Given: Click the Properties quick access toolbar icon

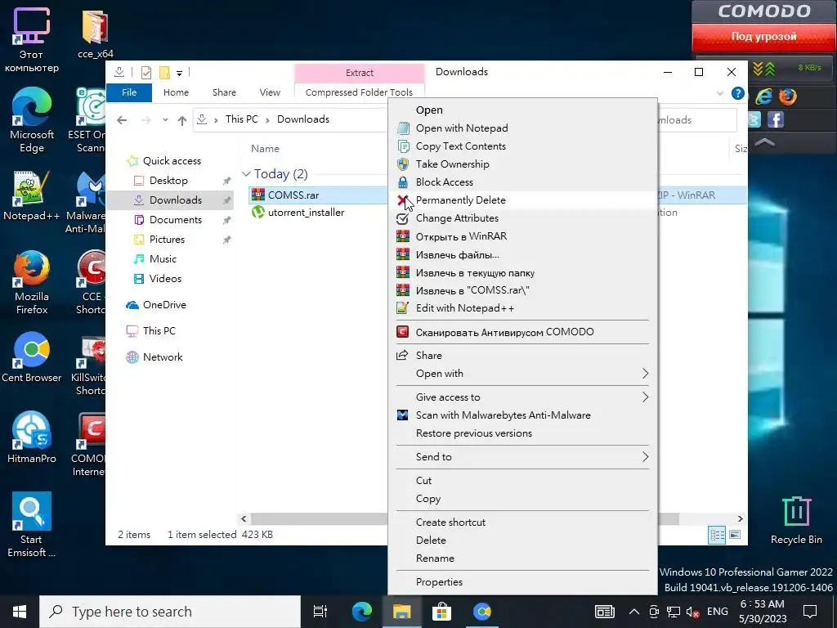Looking at the screenshot, I should click(145, 72).
